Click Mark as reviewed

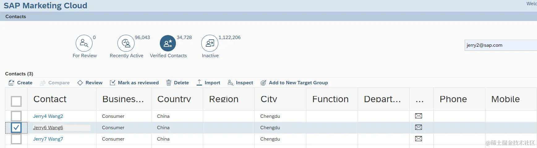point(134,83)
